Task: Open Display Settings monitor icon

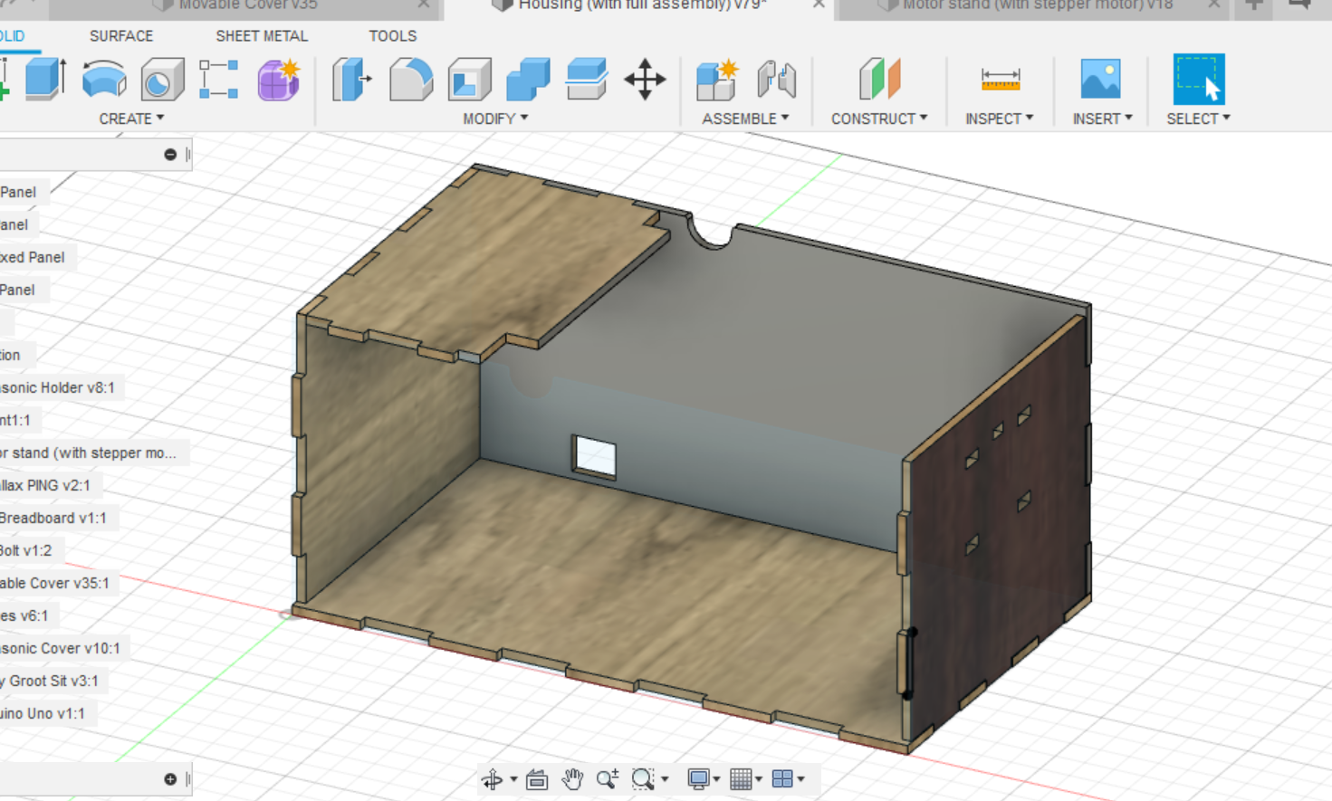Action: pyautogui.click(x=698, y=779)
